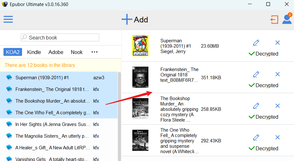Screen dimensions: 294x161
Task: Click book icon beside The Magnolia Sisters row
Action: pos(9,136)
